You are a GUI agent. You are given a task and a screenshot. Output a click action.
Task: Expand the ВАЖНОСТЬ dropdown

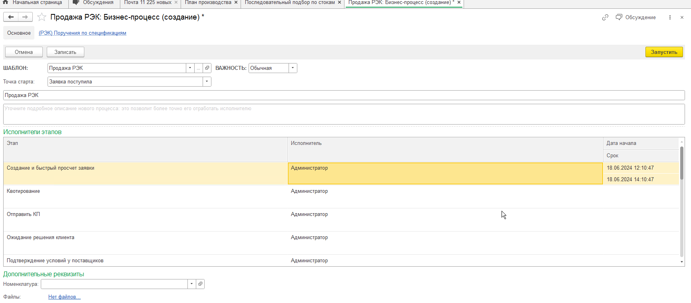[x=293, y=68]
